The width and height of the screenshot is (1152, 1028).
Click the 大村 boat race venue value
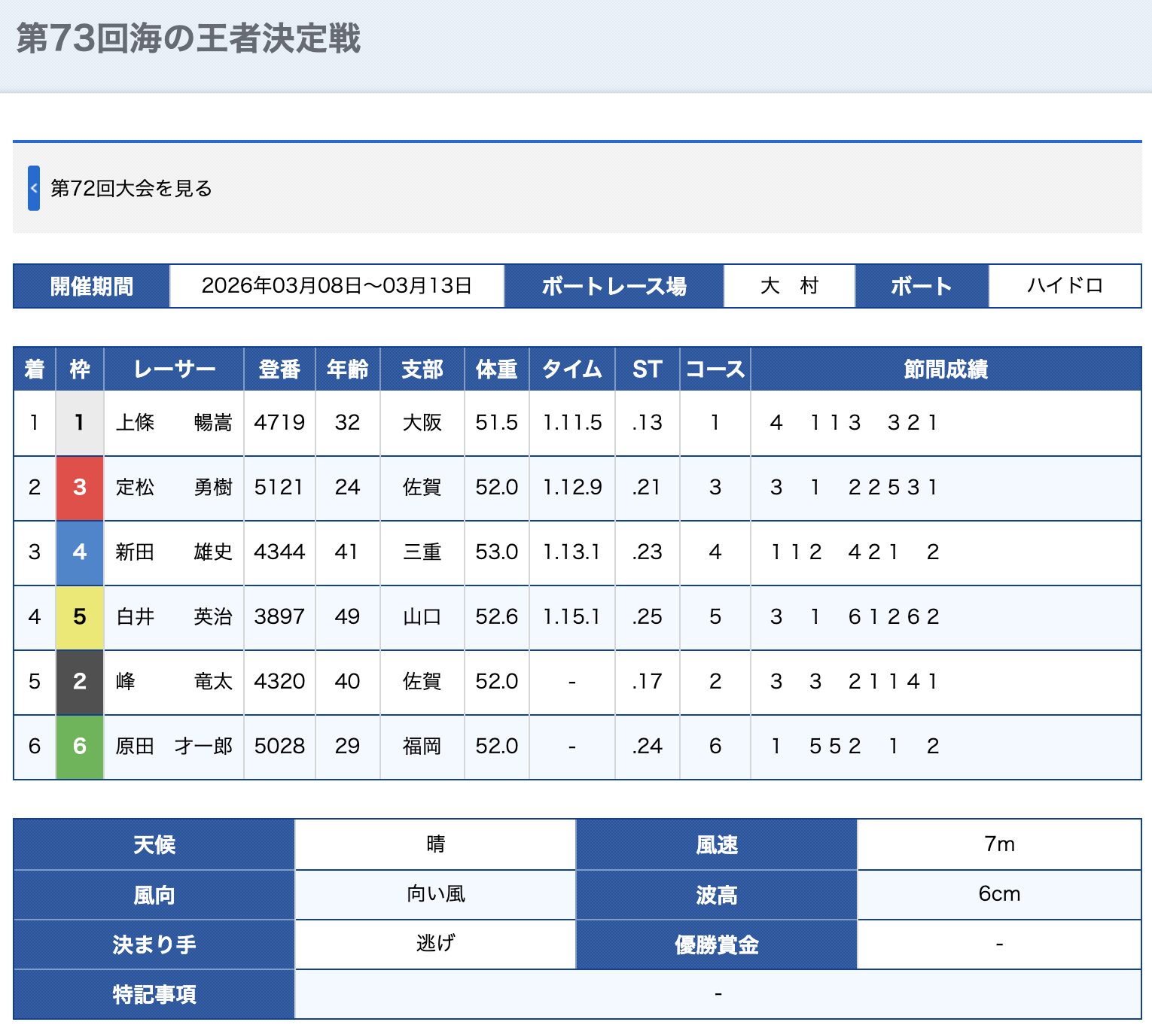tap(789, 286)
